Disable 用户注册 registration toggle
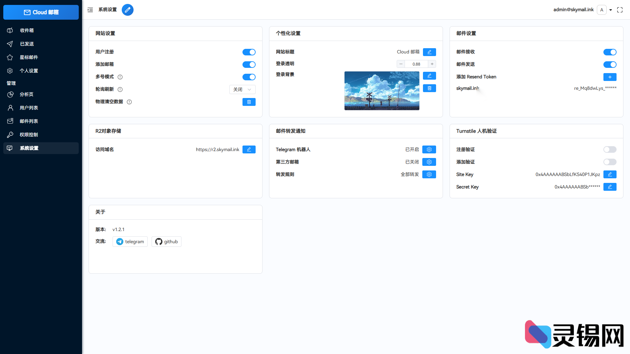Viewport: 630px width, 354px height. (x=249, y=52)
